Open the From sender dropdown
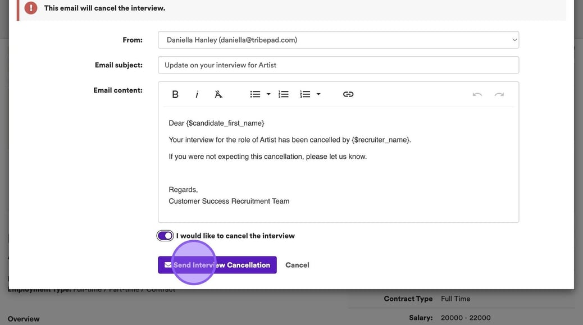This screenshot has height=325, width=583. point(338,40)
